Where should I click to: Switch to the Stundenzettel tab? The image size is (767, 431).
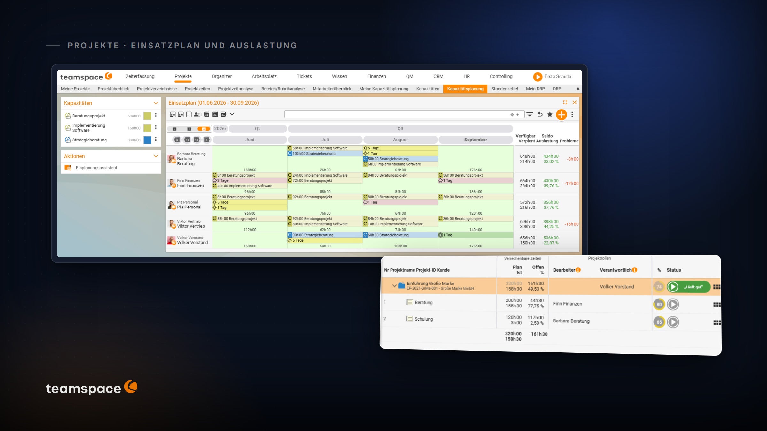504,89
